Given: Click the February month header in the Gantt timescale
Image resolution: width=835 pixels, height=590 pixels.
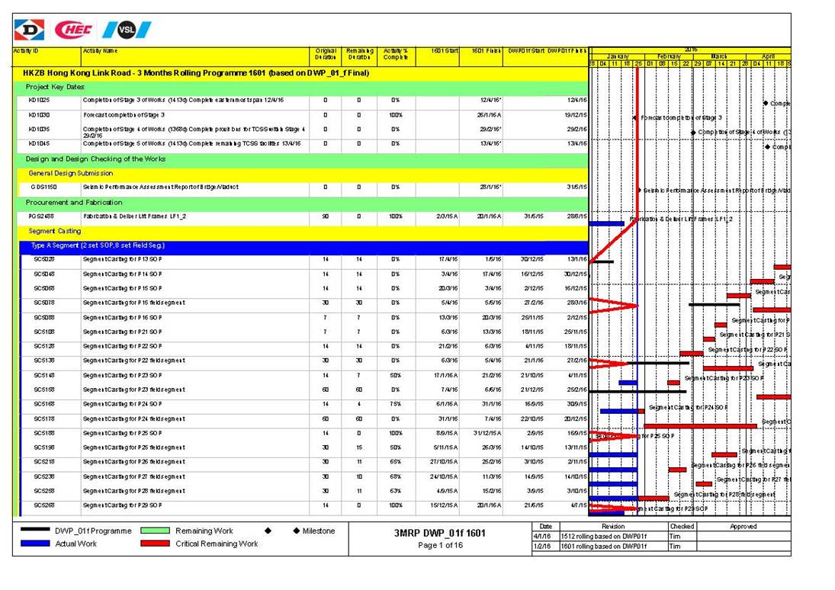Looking at the screenshot, I should click(x=669, y=56).
